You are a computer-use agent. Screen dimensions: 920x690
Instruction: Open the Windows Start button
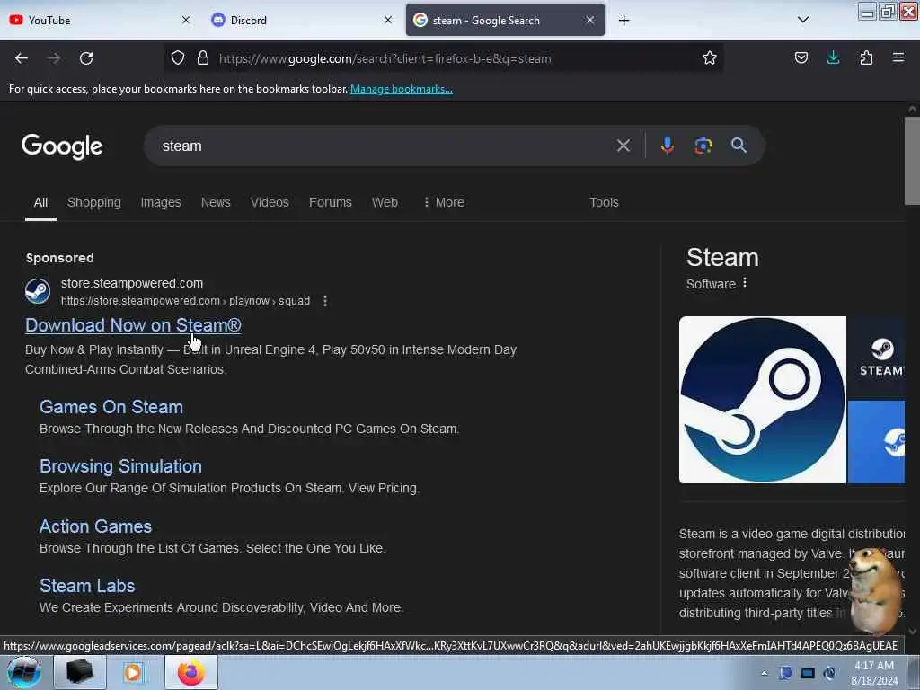pyautogui.click(x=23, y=672)
